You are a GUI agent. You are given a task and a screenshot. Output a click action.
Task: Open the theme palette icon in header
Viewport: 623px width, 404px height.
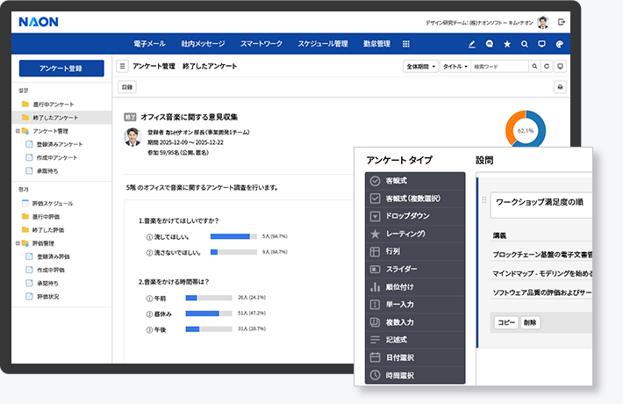point(560,44)
